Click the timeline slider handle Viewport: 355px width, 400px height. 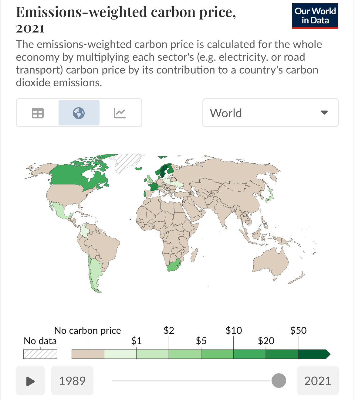[x=279, y=381]
